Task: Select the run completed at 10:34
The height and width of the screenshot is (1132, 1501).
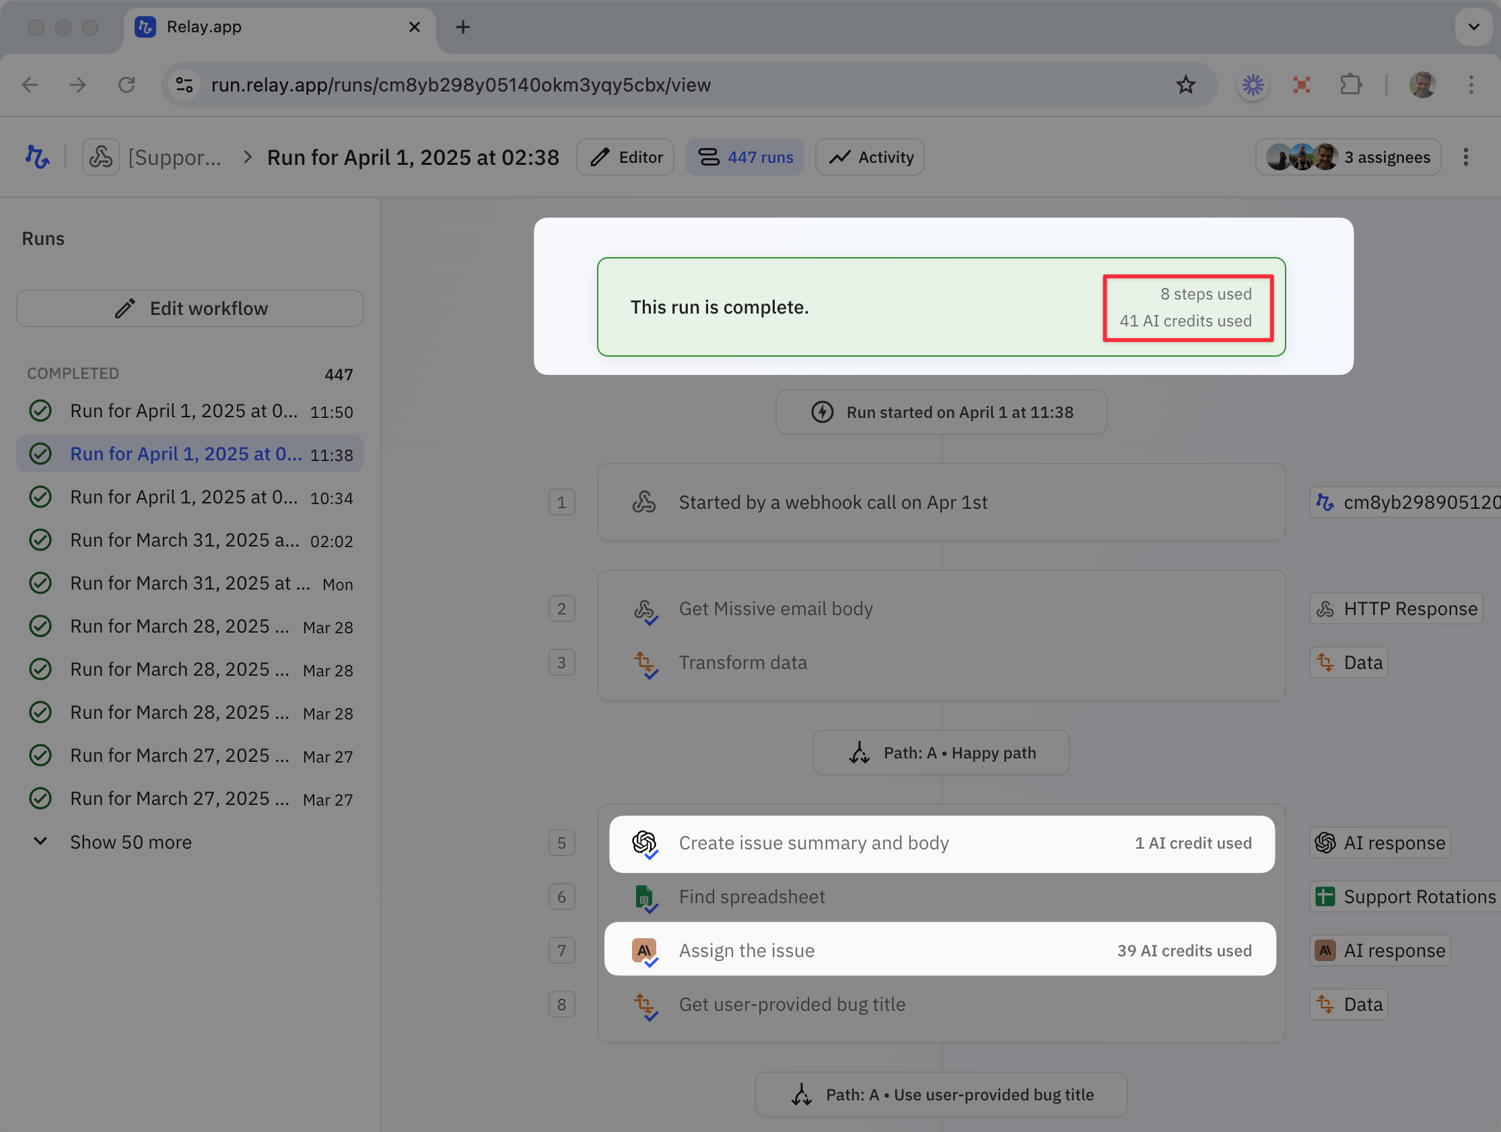Action: point(190,497)
